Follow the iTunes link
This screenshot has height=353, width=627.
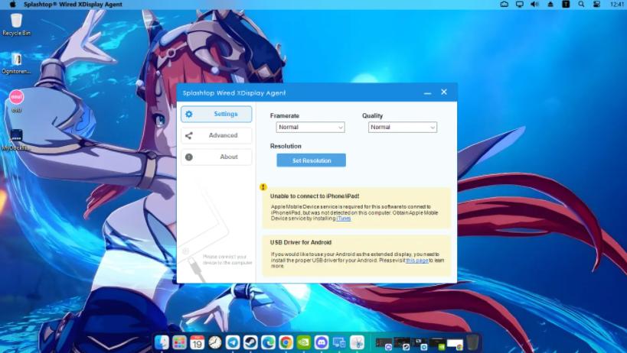click(x=344, y=219)
